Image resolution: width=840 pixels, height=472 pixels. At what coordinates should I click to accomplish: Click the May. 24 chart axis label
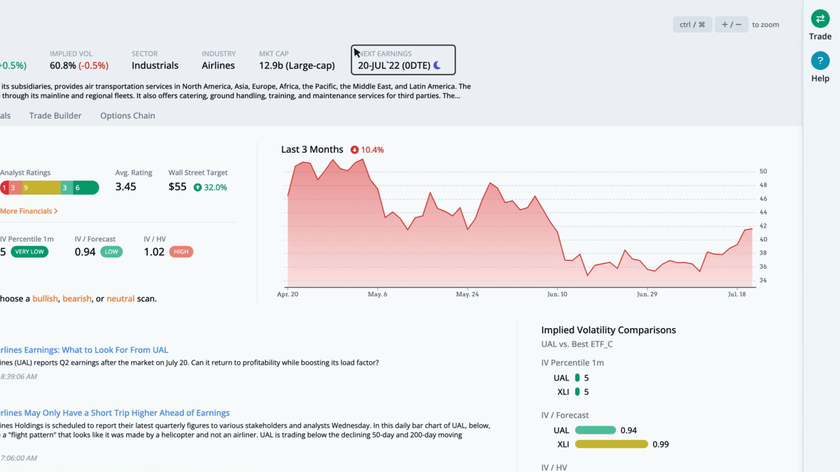tap(467, 295)
